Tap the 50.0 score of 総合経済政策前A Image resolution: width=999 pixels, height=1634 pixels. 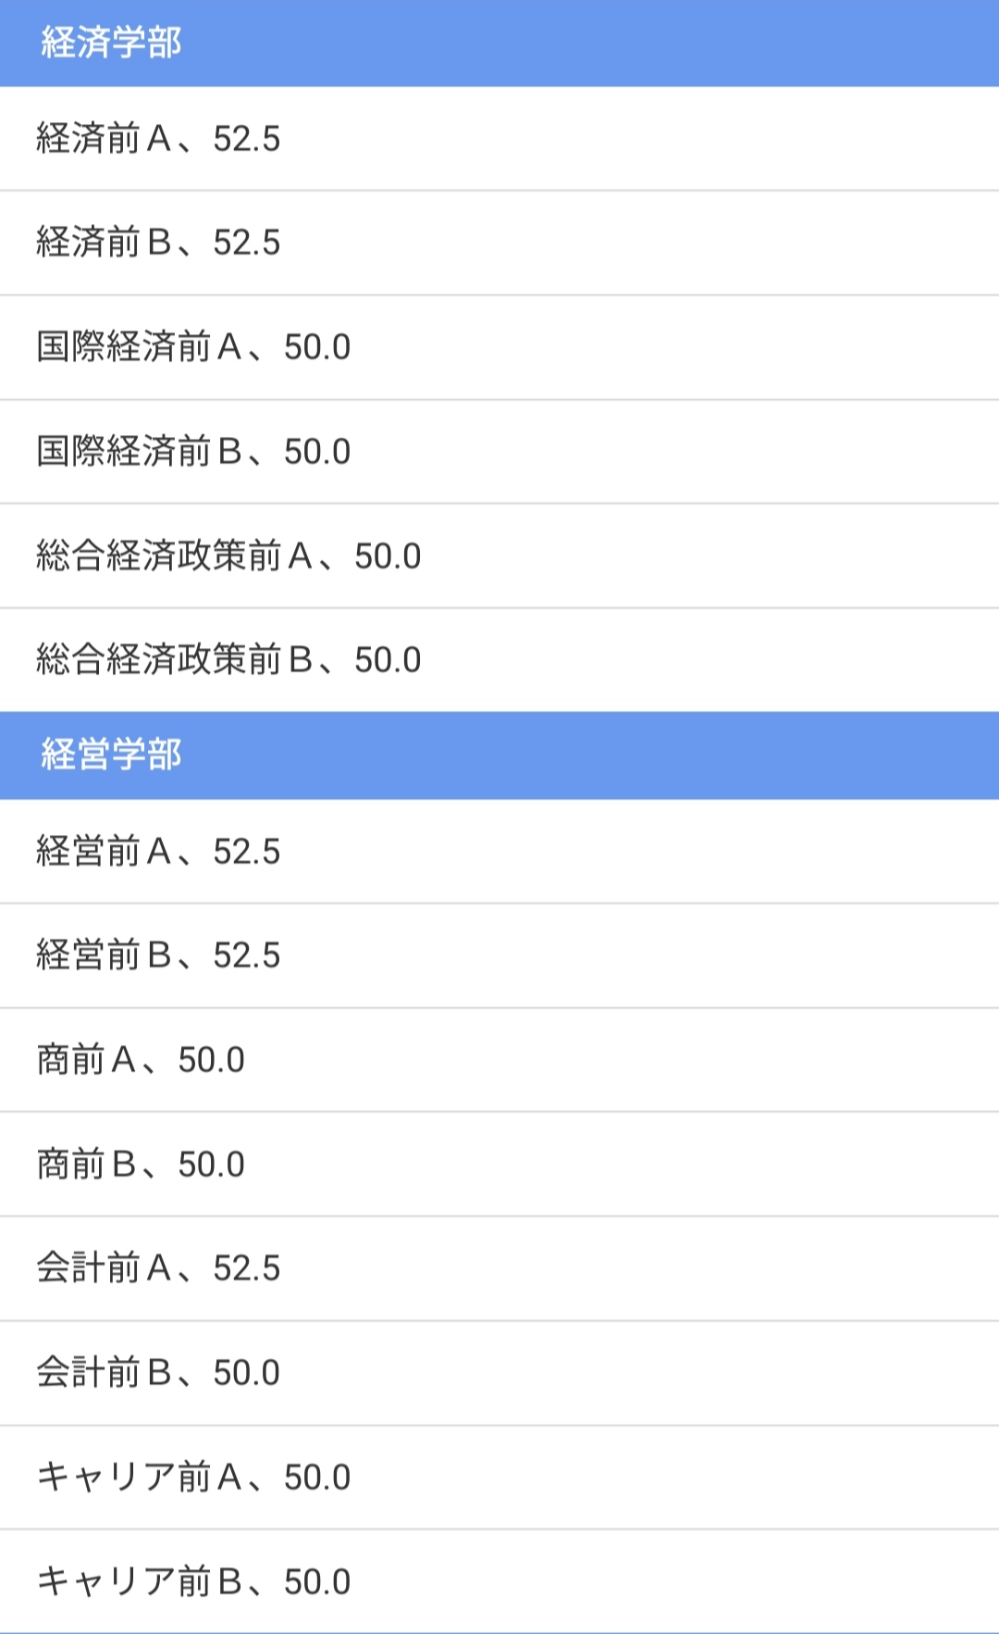(x=388, y=556)
